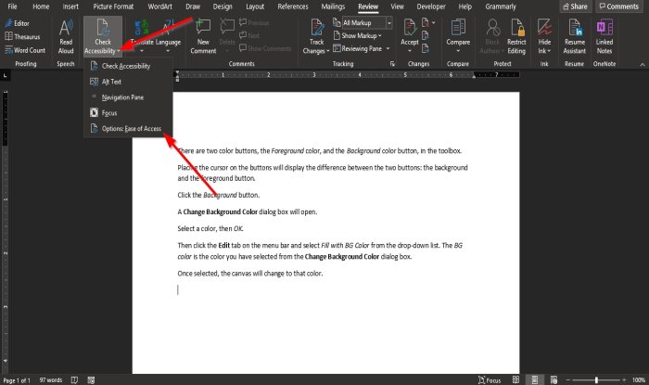Switch to the Draw tab
This screenshot has height=385, width=649.
193,6
